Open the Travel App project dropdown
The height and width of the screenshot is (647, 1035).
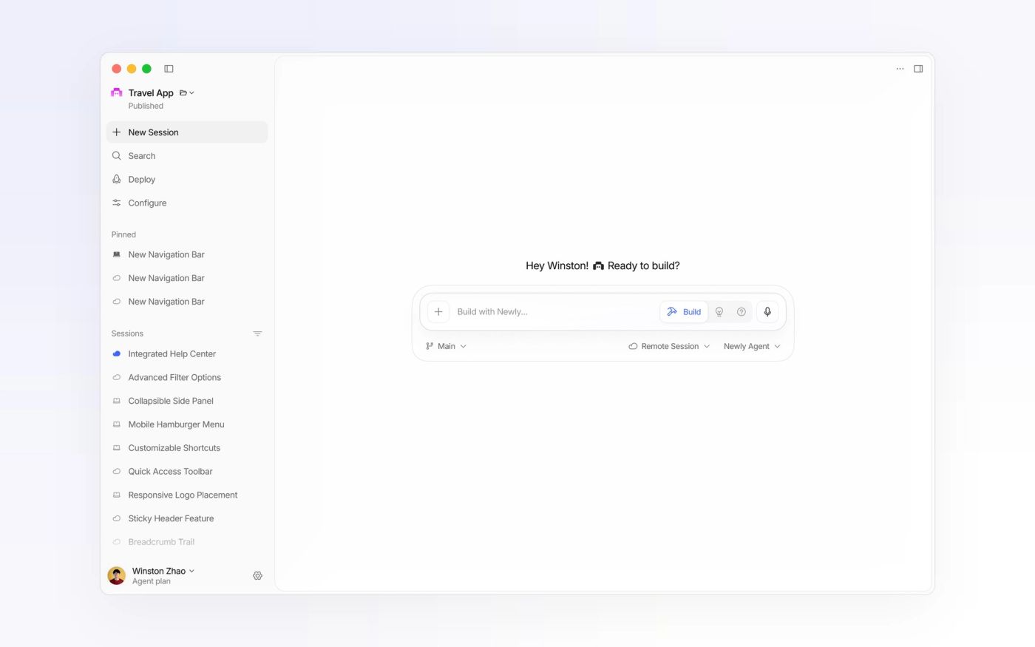187,93
